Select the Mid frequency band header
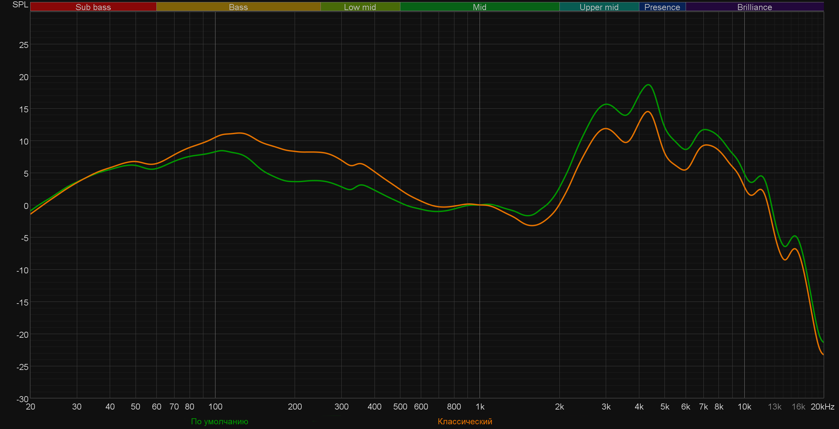This screenshot has width=839, height=429. (x=479, y=7)
